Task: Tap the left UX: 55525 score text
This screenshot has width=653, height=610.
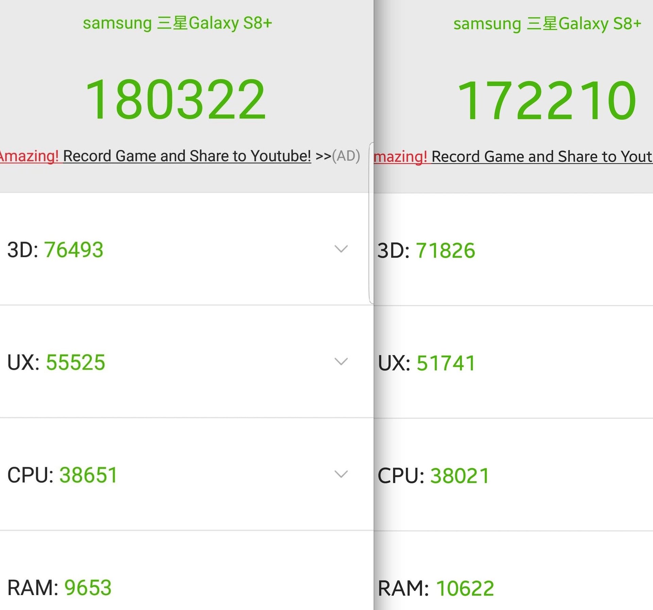Action: (56, 362)
